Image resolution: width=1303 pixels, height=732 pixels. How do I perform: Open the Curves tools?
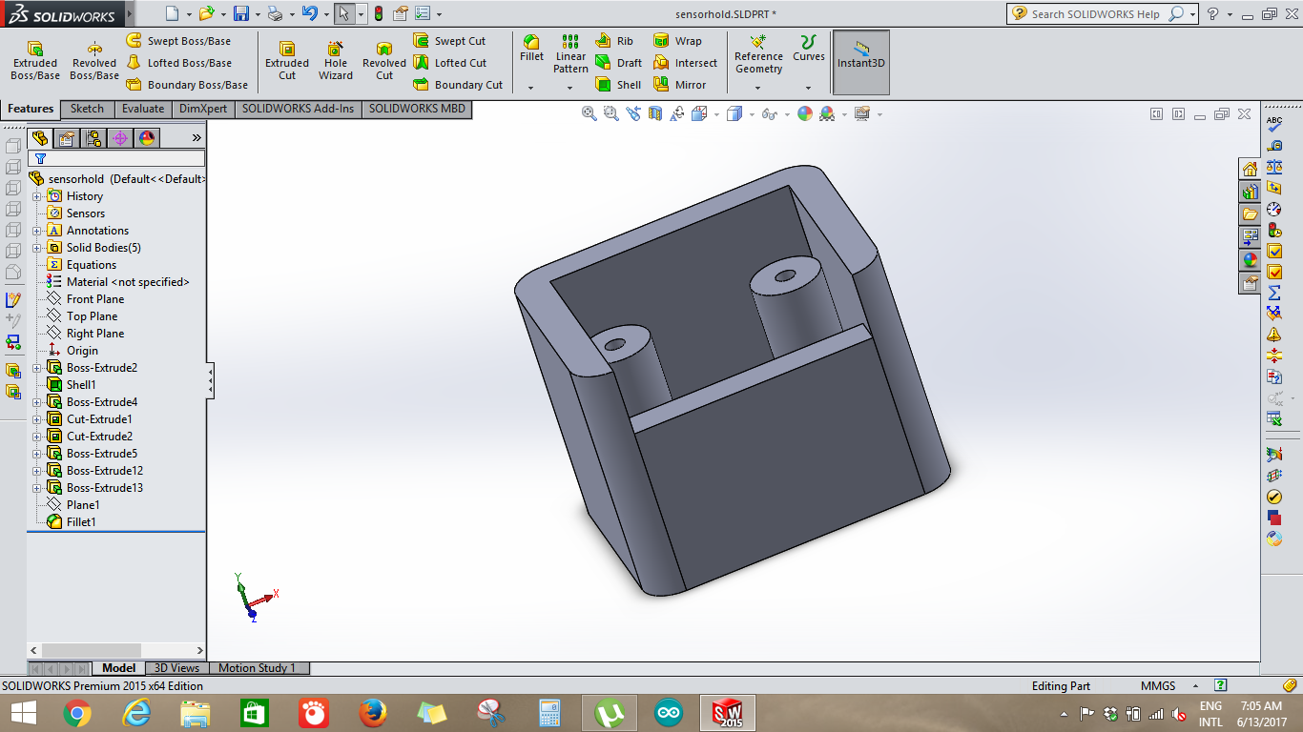(x=809, y=50)
